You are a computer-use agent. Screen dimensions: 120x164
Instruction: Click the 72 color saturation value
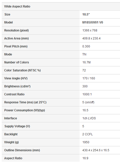pyautogui.click(x=84, y=70)
